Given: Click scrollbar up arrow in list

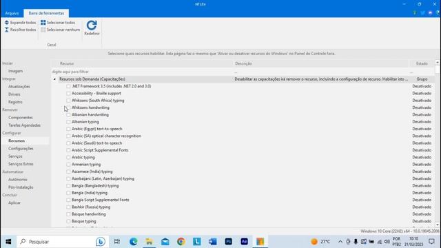Looking at the screenshot, I should click(x=438, y=62).
